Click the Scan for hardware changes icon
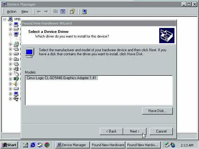199x149 pixels. (x=84, y=12)
